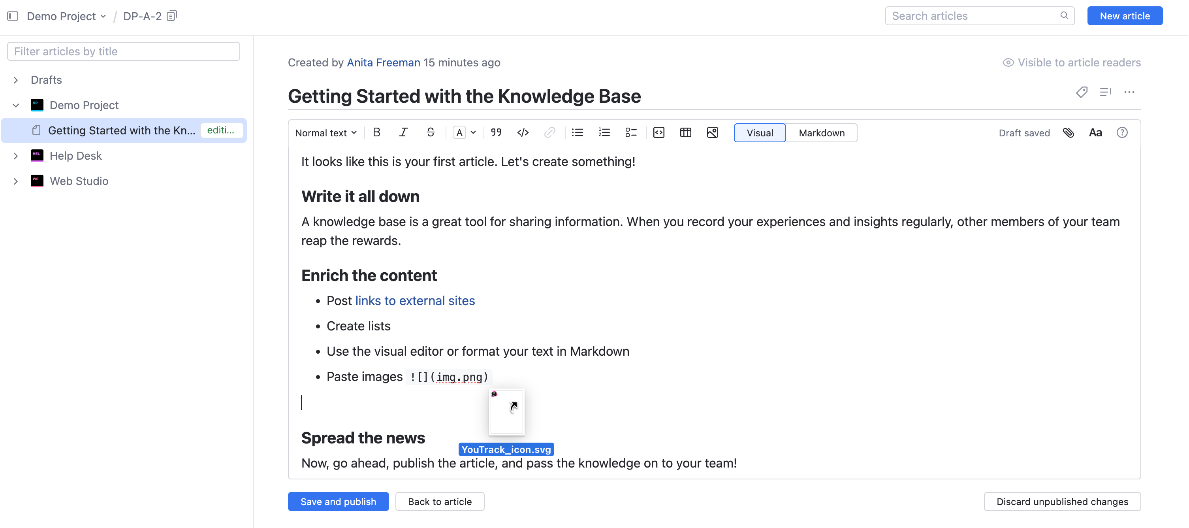This screenshot has width=1189, height=528.
Task: Open Anita Freeman's profile link
Action: click(383, 62)
